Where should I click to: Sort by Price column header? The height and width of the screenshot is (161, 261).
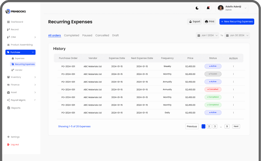pyautogui.click(x=190, y=58)
